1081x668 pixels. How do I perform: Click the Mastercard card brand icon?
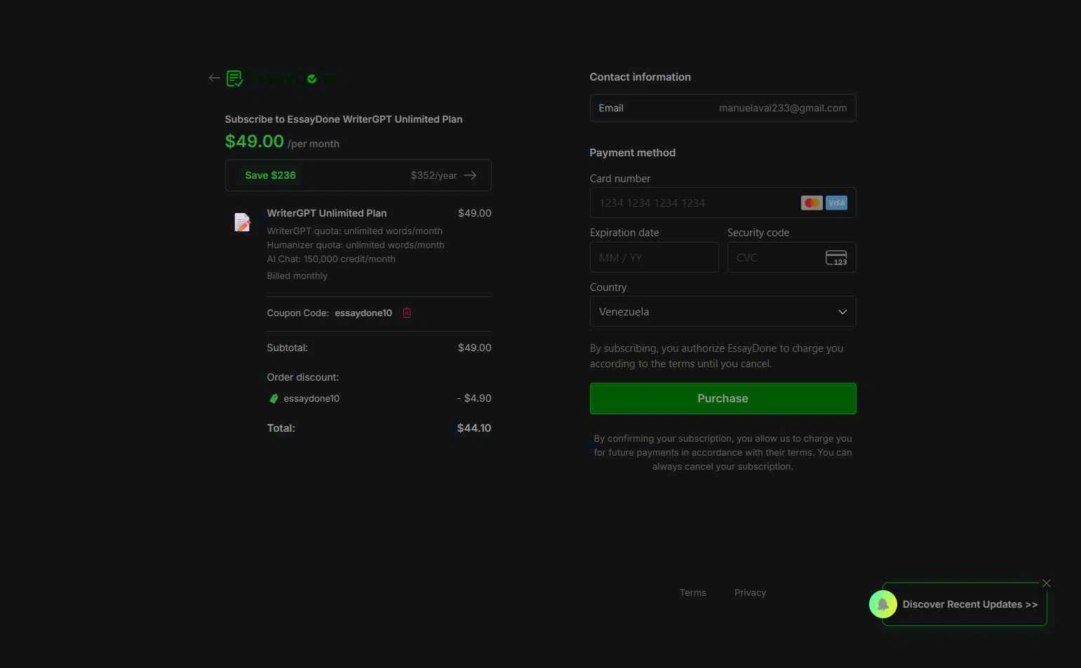(812, 203)
